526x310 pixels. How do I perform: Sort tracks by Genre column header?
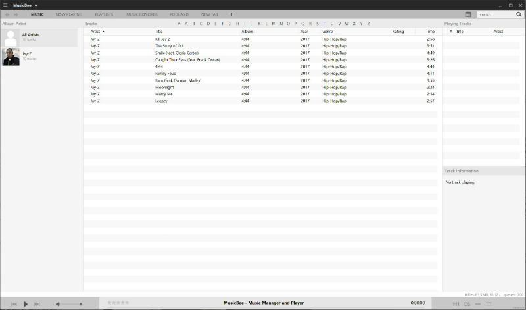[x=327, y=31]
